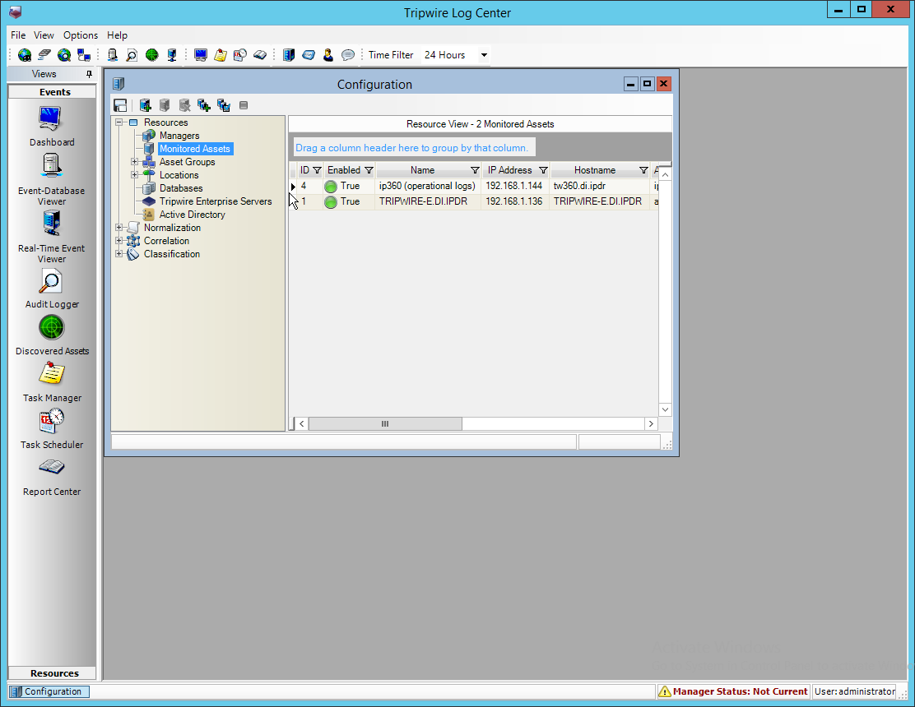
Task: Select the ip360 (operational logs) row
Action: (474, 186)
